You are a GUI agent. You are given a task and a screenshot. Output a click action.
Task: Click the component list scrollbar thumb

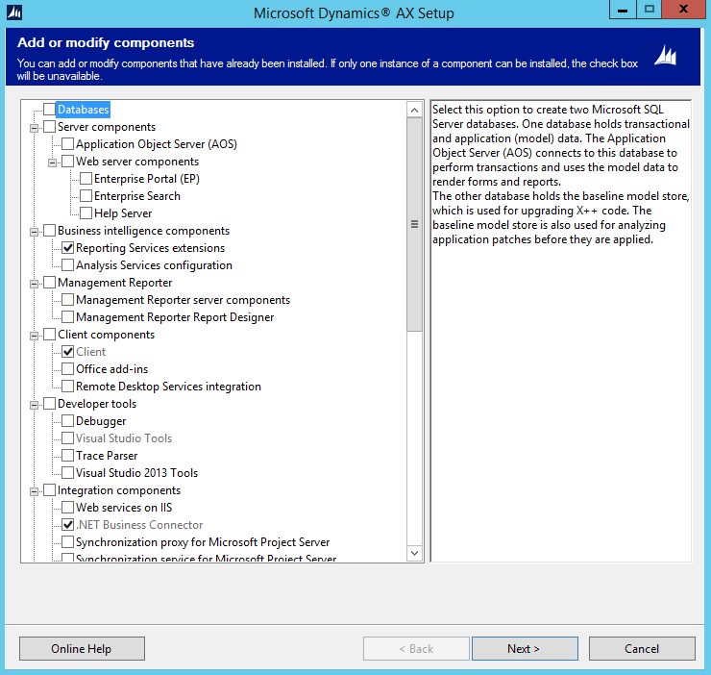(x=414, y=224)
